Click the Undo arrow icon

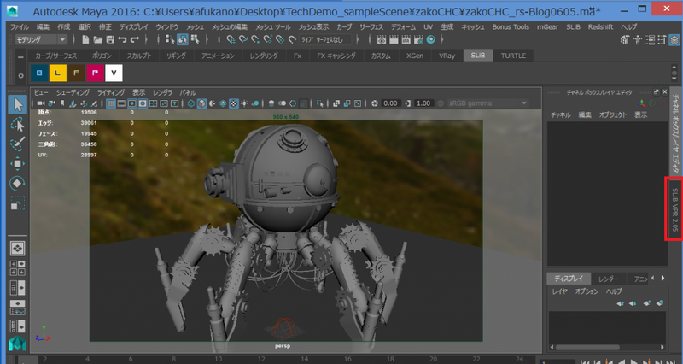tap(122, 39)
